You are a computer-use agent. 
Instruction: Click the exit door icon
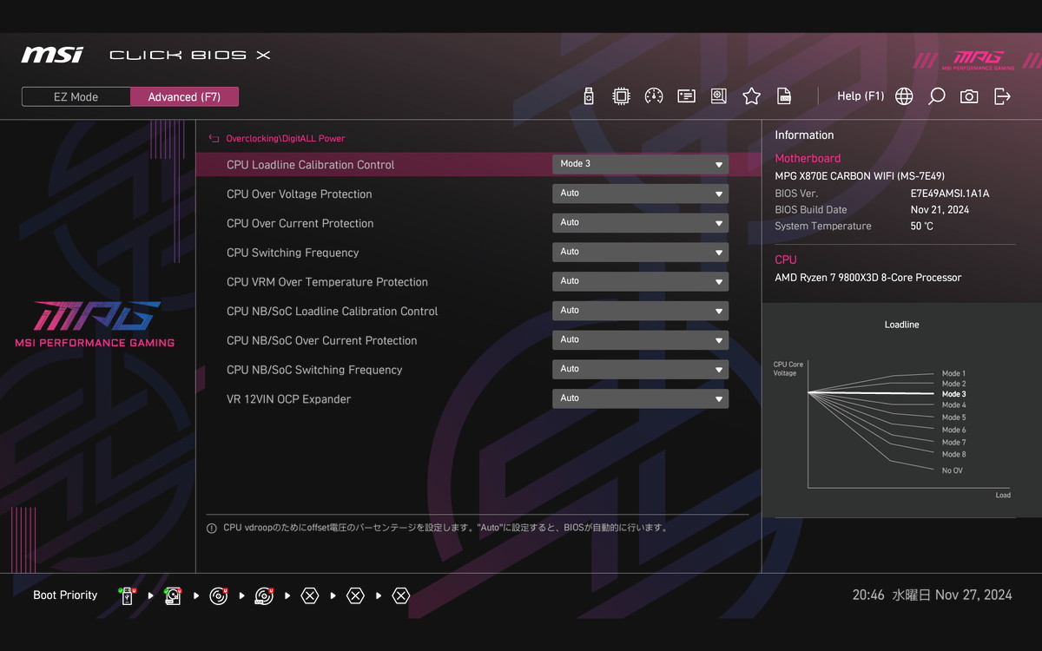1002,96
